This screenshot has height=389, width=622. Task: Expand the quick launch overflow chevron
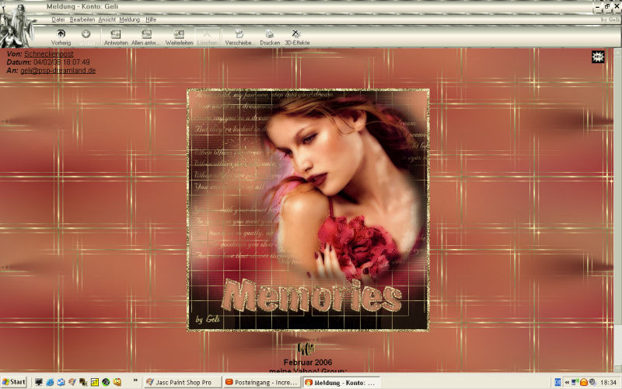click(x=136, y=382)
